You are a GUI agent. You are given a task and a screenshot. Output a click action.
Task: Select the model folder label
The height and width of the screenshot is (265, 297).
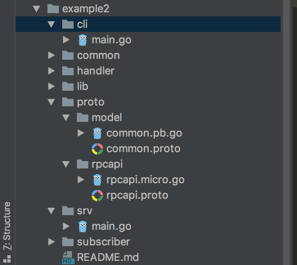point(107,117)
